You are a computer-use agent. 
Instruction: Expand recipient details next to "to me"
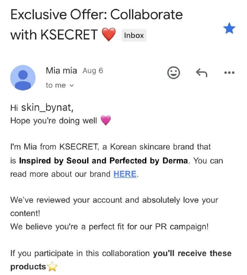[x=71, y=85]
